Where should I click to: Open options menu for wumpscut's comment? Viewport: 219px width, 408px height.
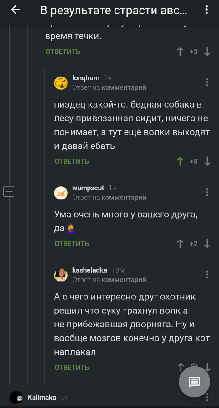[207, 192]
